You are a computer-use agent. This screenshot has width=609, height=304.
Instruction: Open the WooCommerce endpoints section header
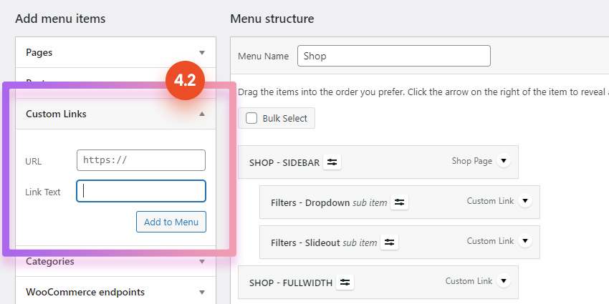tap(116, 292)
